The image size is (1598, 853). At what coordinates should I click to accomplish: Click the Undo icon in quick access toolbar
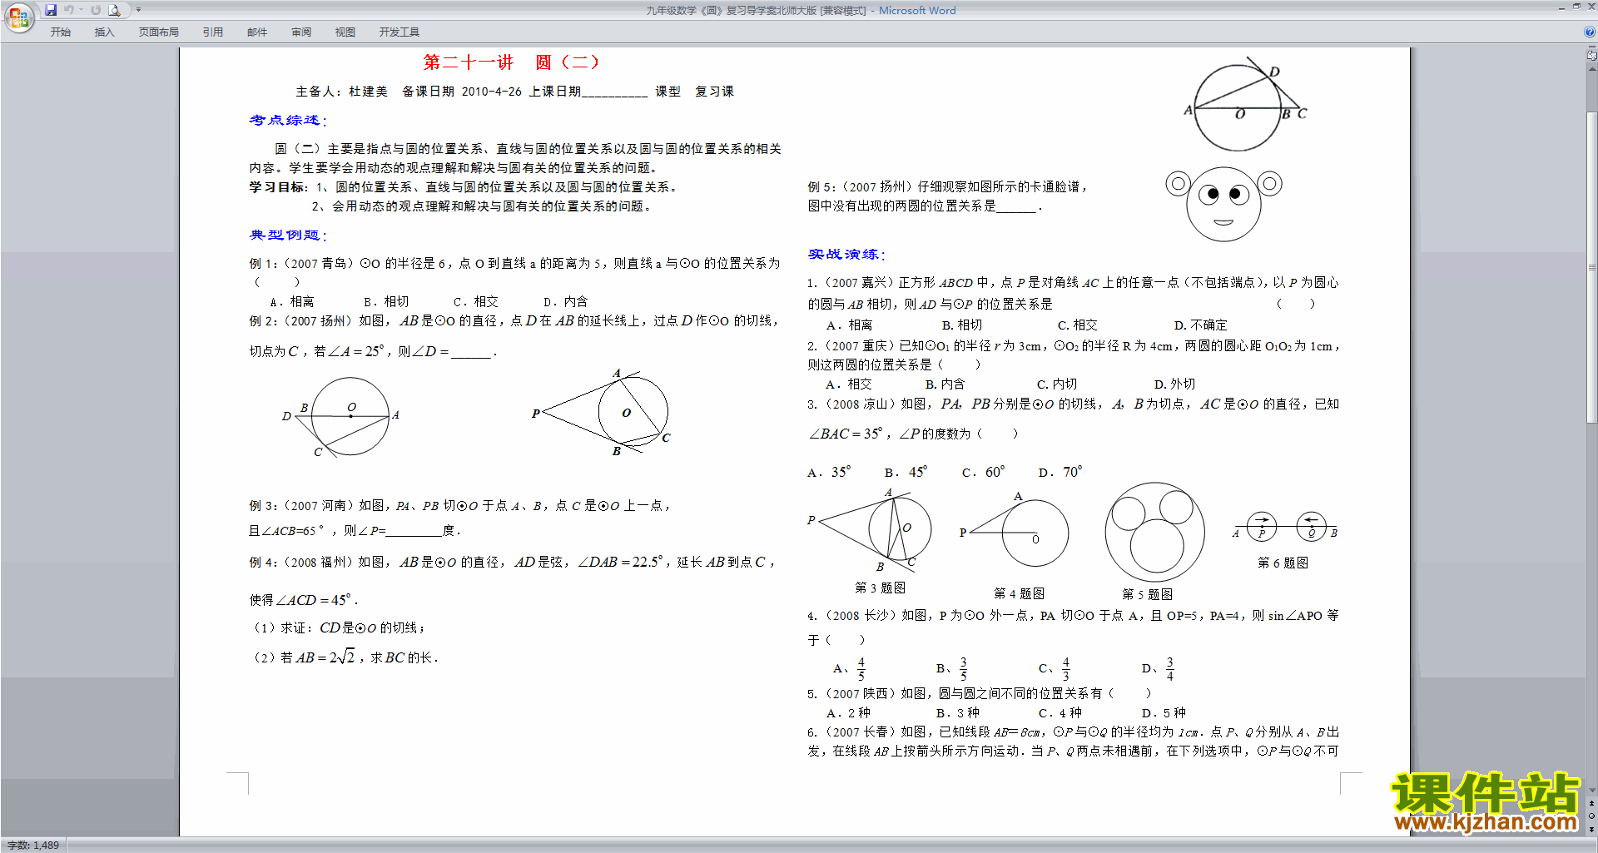click(69, 10)
